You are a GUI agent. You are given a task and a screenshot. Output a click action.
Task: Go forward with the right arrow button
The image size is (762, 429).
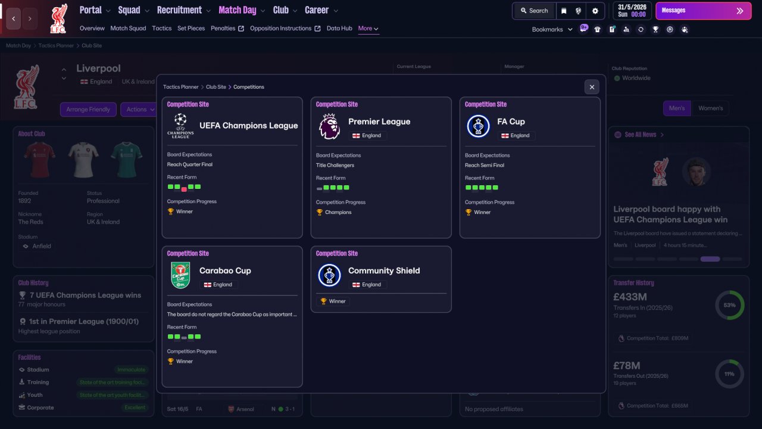tap(30, 19)
